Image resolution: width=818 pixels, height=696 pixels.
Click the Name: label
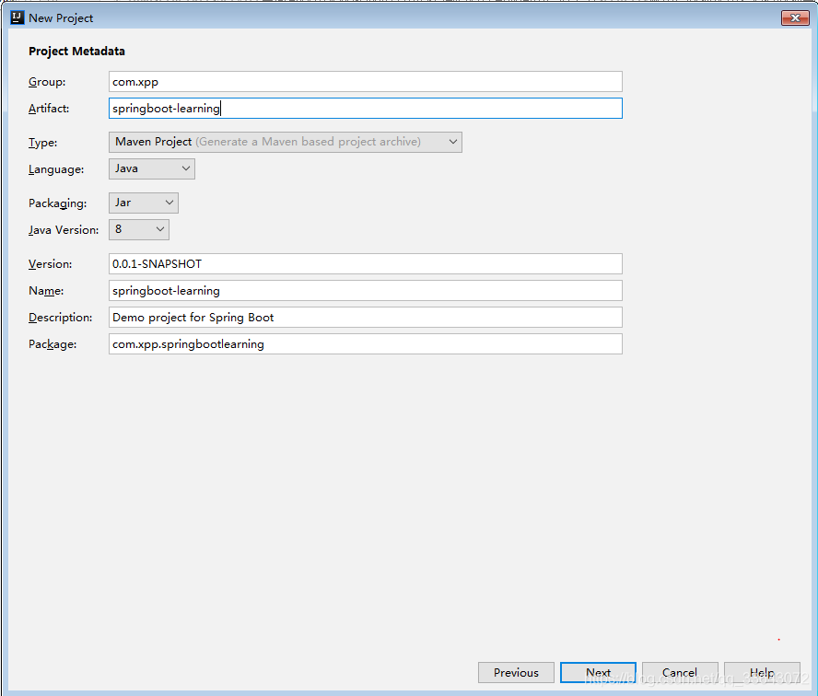point(46,290)
